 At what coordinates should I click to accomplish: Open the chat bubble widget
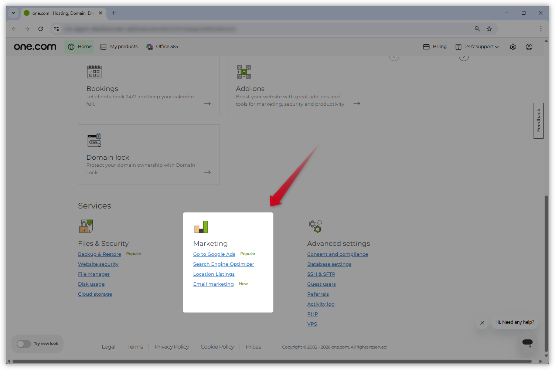click(x=527, y=343)
